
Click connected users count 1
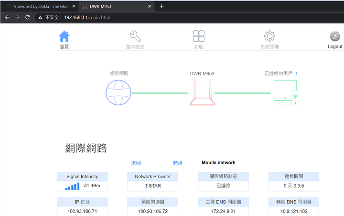tap(296, 73)
